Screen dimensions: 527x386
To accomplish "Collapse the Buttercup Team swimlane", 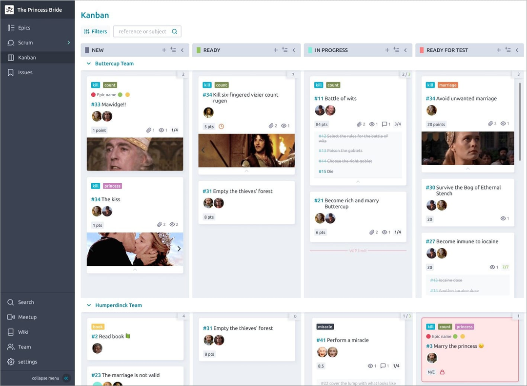I will pos(89,64).
